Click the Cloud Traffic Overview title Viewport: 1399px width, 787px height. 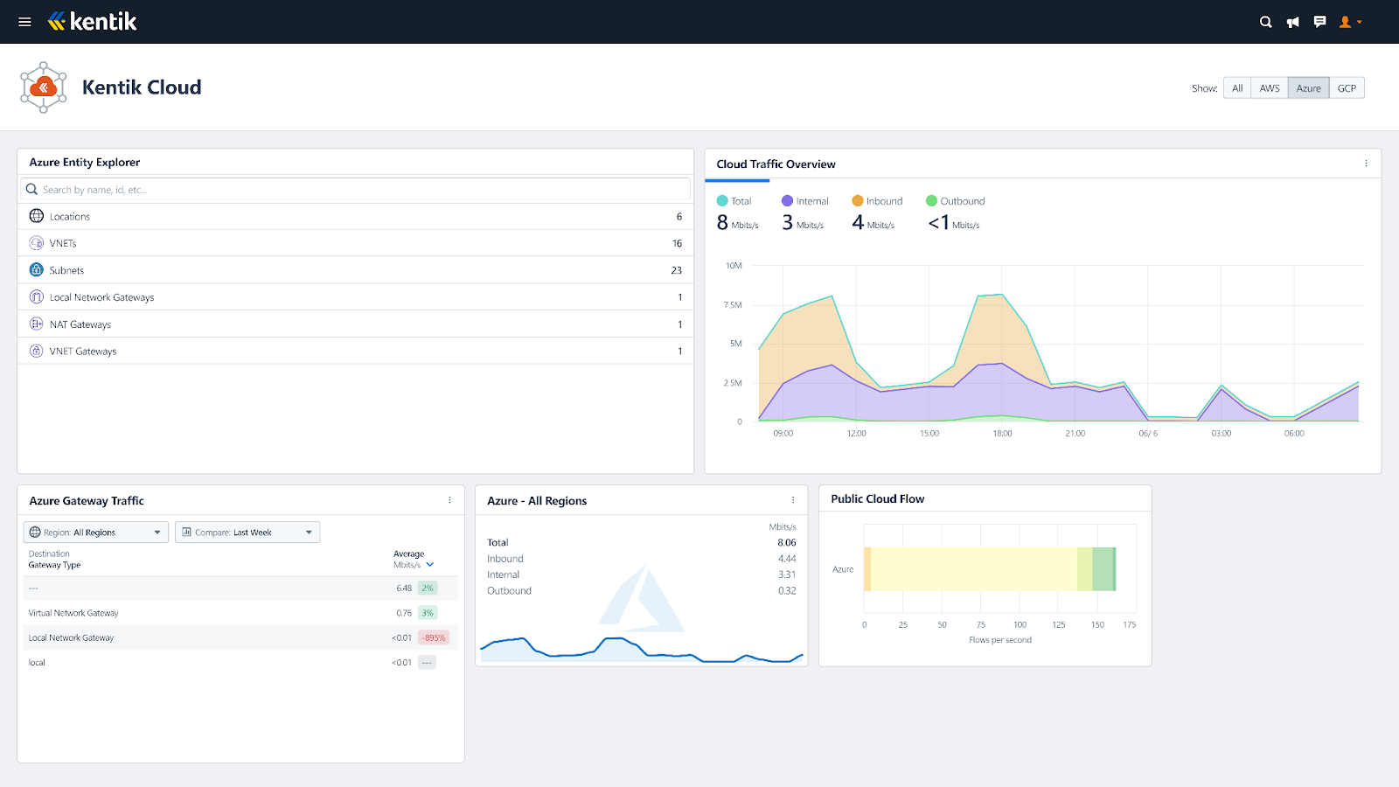point(776,164)
